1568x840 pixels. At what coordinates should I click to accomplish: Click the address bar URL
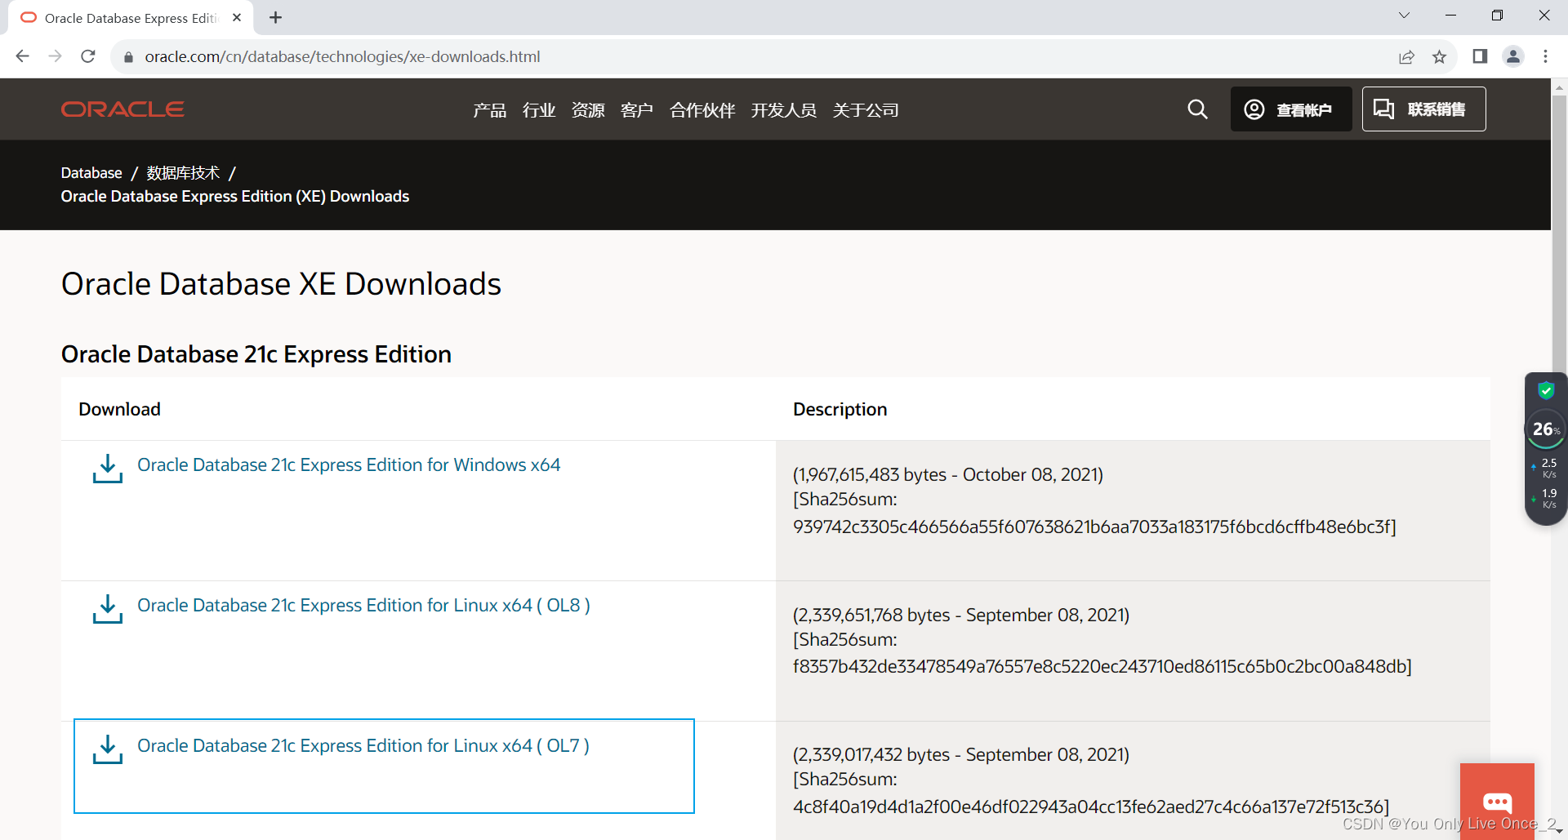(x=342, y=56)
